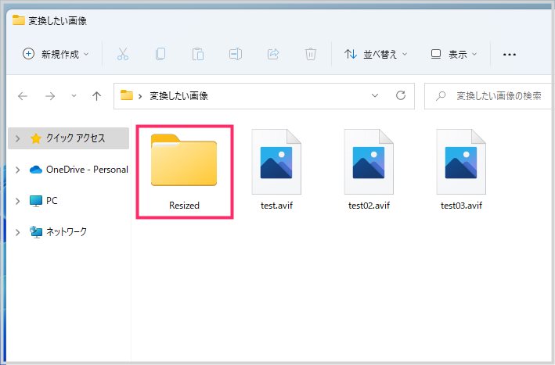Click the Copy icon in toolbar
Image resolution: width=555 pixels, height=365 pixels.
click(160, 54)
